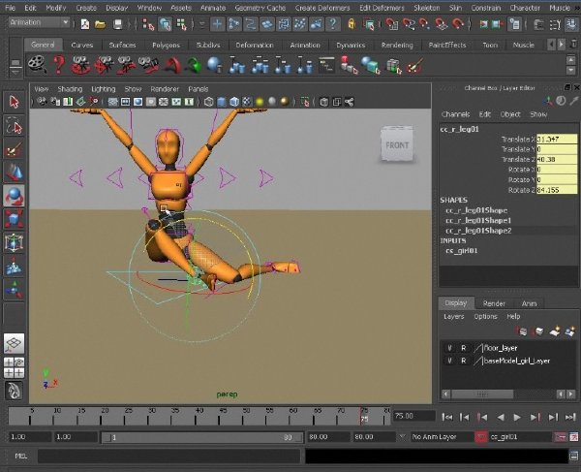Click the red question mark shelf icon
The width and height of the screenshot is (581, 472).
point(59,65)
